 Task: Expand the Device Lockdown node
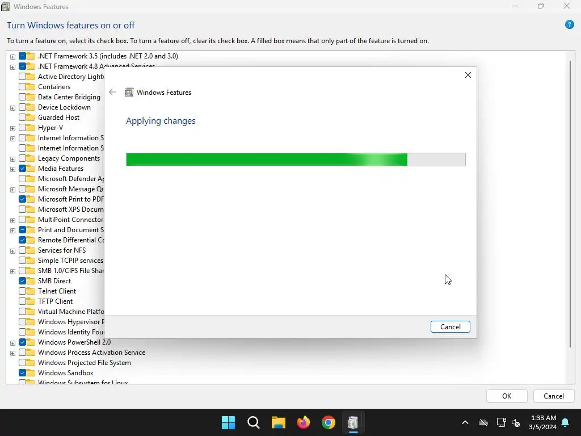[x=12, y=108]
